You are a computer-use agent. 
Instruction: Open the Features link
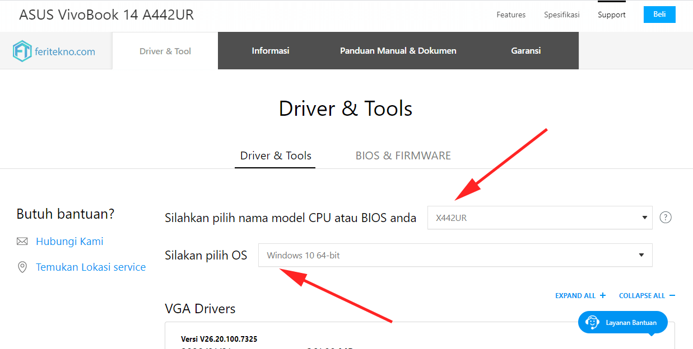pyautogui.click(x=511, y=15)
